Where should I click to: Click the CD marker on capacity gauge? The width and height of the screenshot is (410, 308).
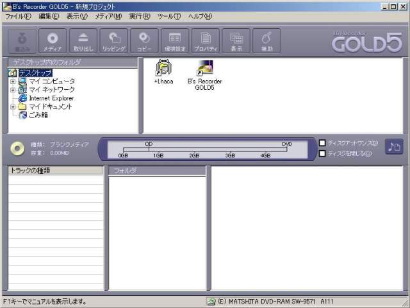(x=149, y=144)
